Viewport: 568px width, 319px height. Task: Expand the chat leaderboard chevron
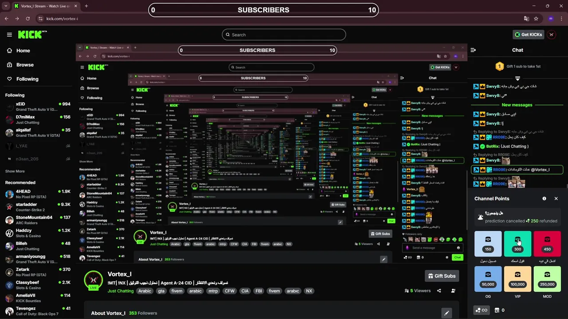point(517,78)
